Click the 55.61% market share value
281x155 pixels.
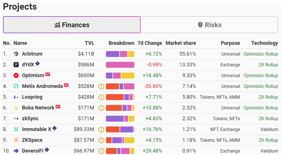click(x=188, y=54)
